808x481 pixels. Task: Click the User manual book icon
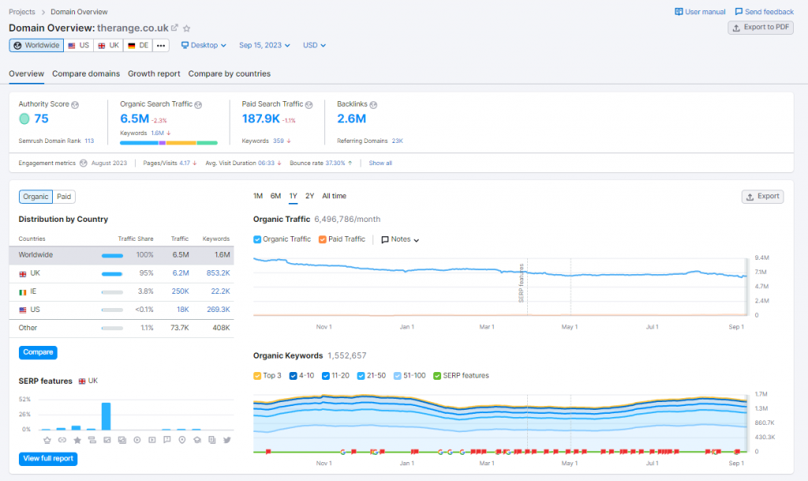(679, 12)
